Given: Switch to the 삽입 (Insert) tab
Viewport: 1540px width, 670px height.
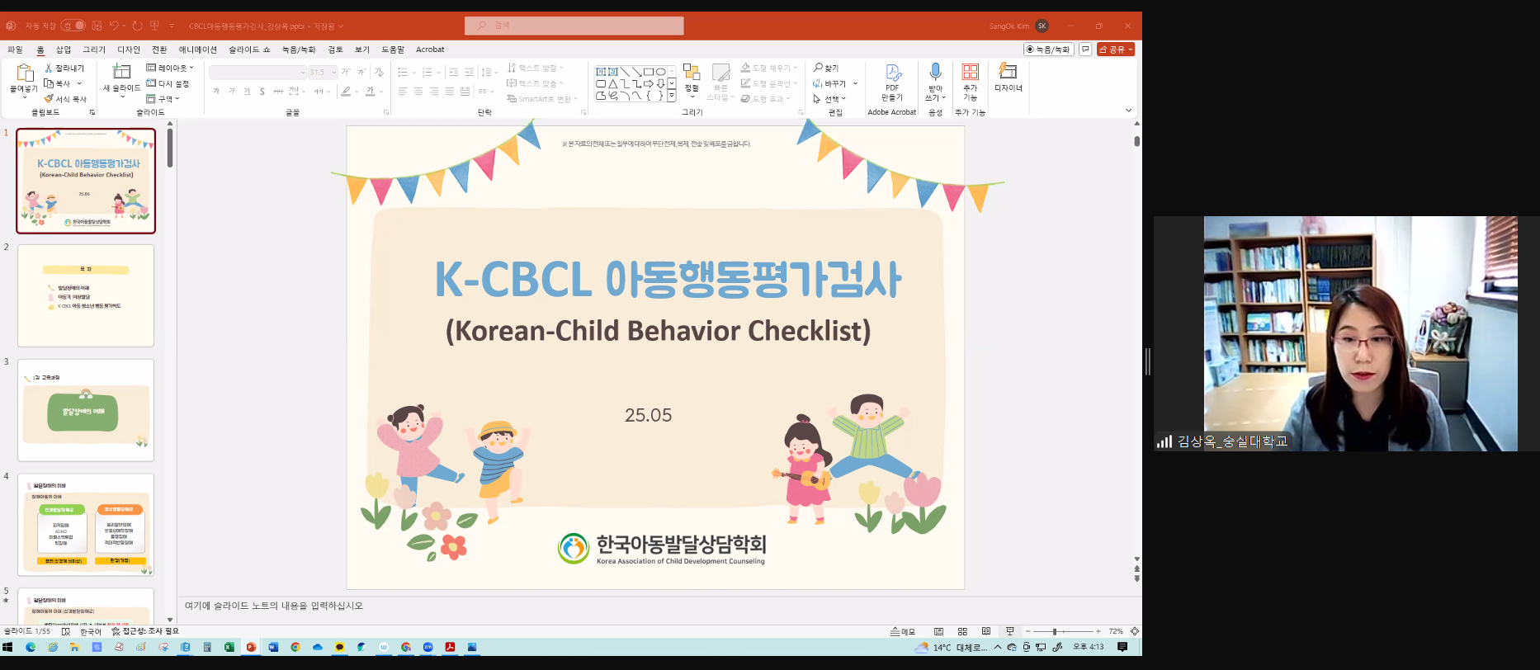Looking at the screenshot, I should point(64,50).
